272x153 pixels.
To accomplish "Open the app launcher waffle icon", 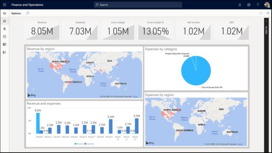I will tap(4, 5).
